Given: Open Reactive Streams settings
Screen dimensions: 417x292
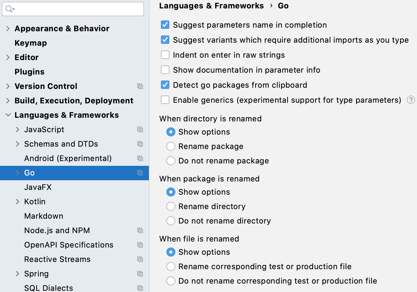Looking at the screenshot, I should [57, 259].
